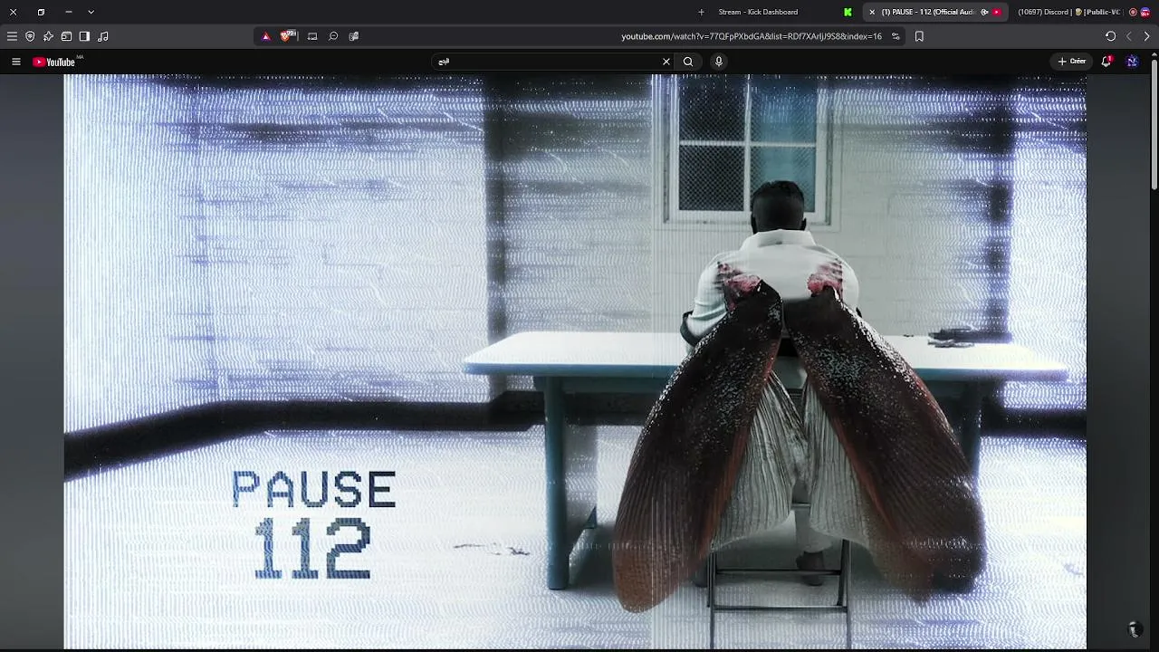This screenshot has height=652, width=1159.
Task: Click the page vertical scrollbar
Action: [1154, 123]
